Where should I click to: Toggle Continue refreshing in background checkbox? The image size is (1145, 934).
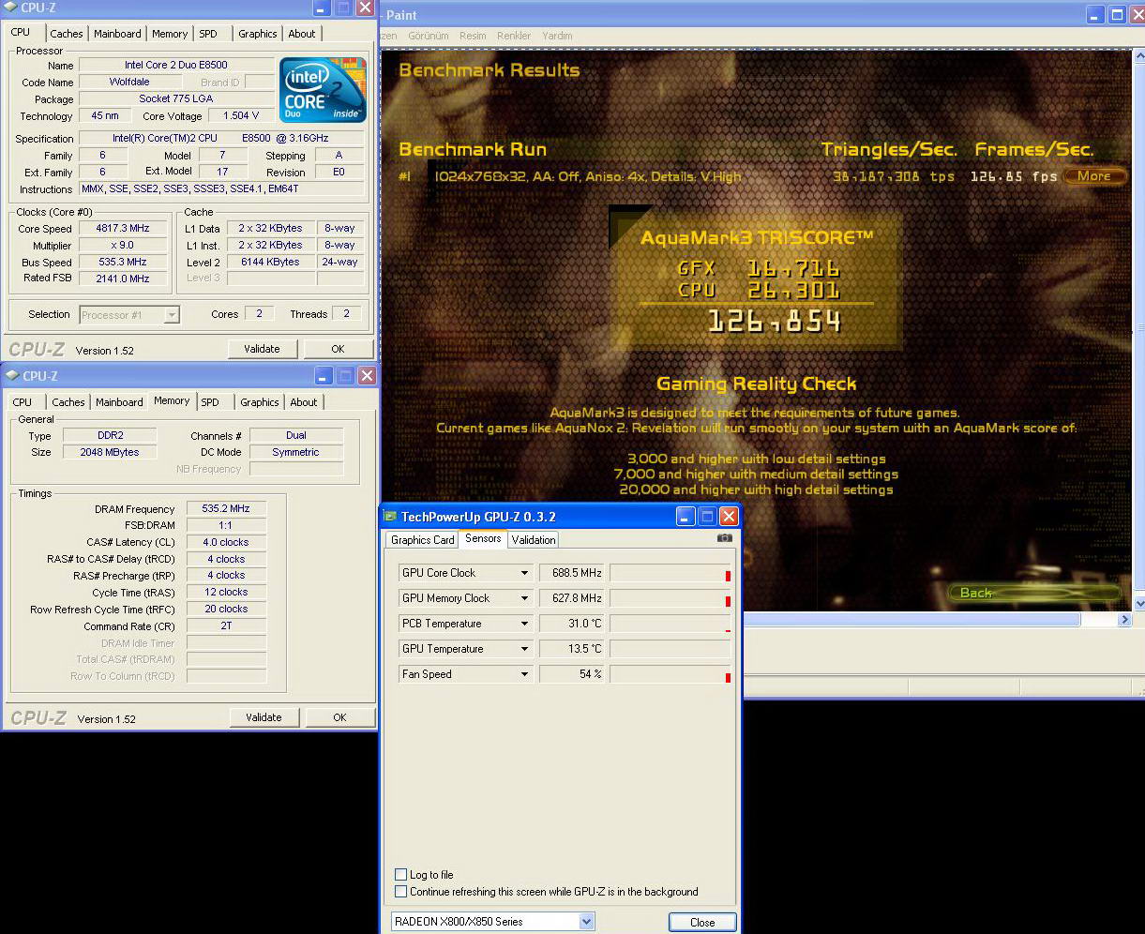[x=401, y=892]
